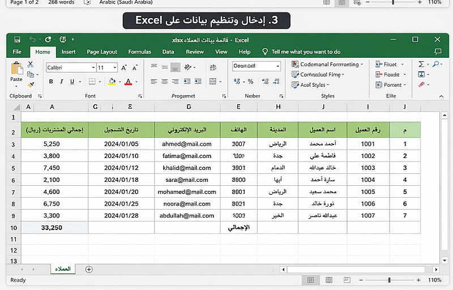Click the Cut scissors icon
Image resolution: width=453 pixels, height=290 pixels.
click(x=31, y=64)
